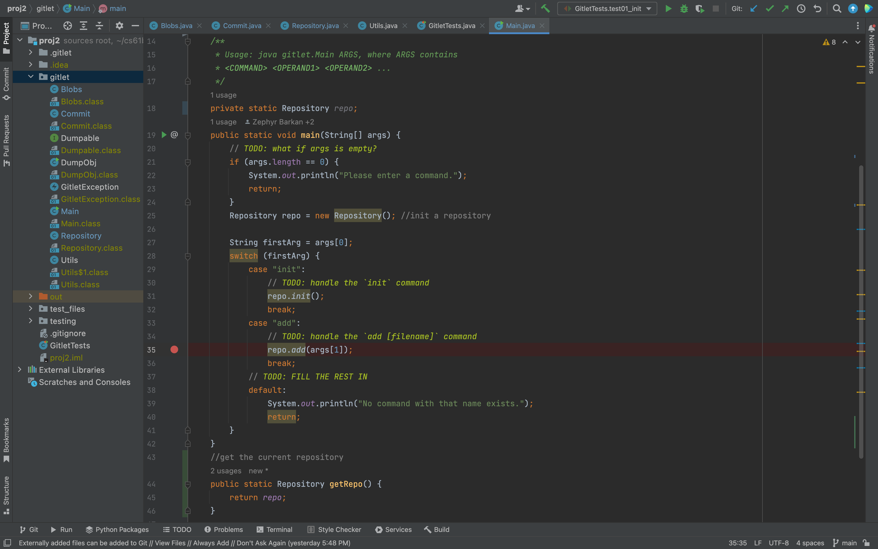
Task: Collapse the gitlet folder
Action: point(31,77)
